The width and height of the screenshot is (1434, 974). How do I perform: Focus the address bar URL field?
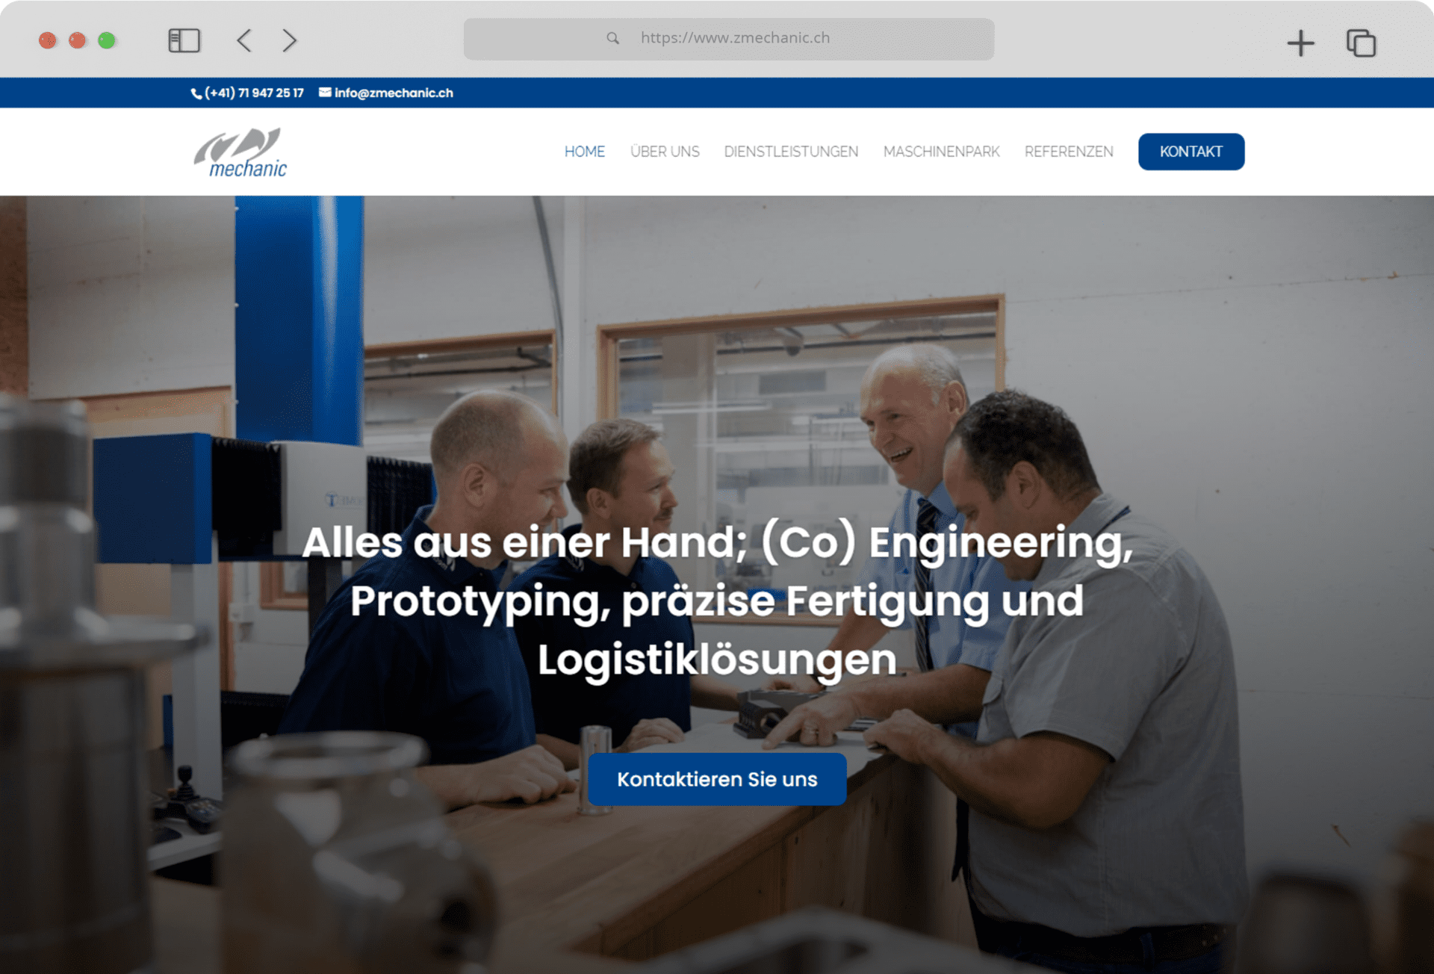pyautogui.click(x=728, y=39)
